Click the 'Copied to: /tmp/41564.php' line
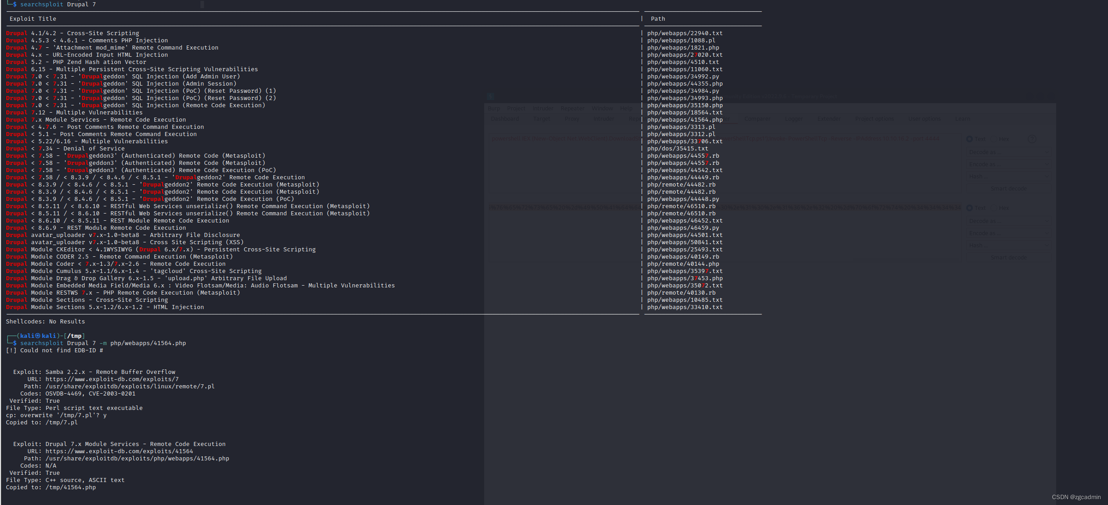This screenshot has width=1108, height=505. [x=51, y=487]
